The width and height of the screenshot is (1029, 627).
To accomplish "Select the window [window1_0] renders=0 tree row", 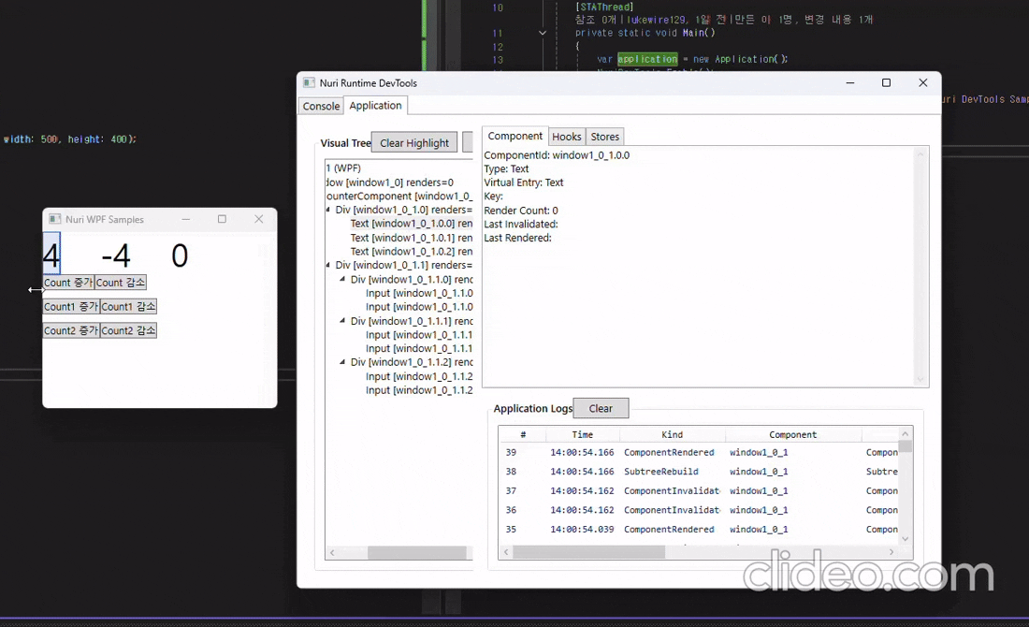I will click(390, 182).
